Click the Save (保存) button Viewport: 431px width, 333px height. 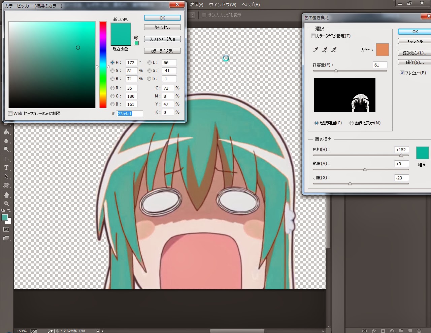point(415,62)
